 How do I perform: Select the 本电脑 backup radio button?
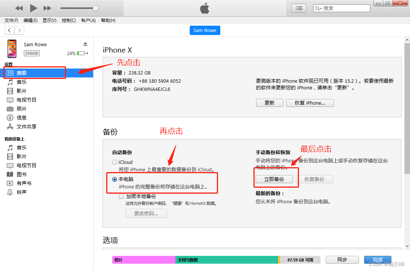[x=114, y=179]
